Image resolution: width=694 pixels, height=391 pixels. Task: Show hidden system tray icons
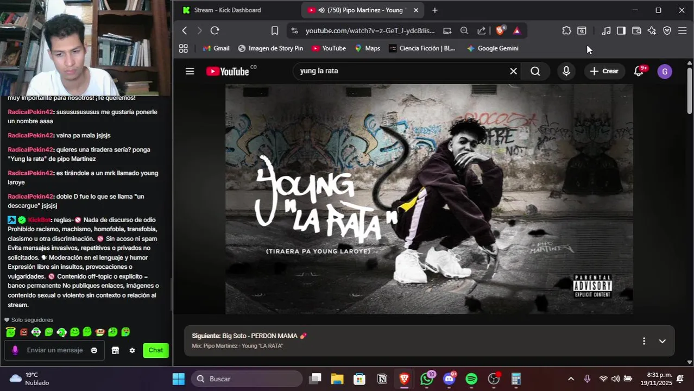[571, 379]
